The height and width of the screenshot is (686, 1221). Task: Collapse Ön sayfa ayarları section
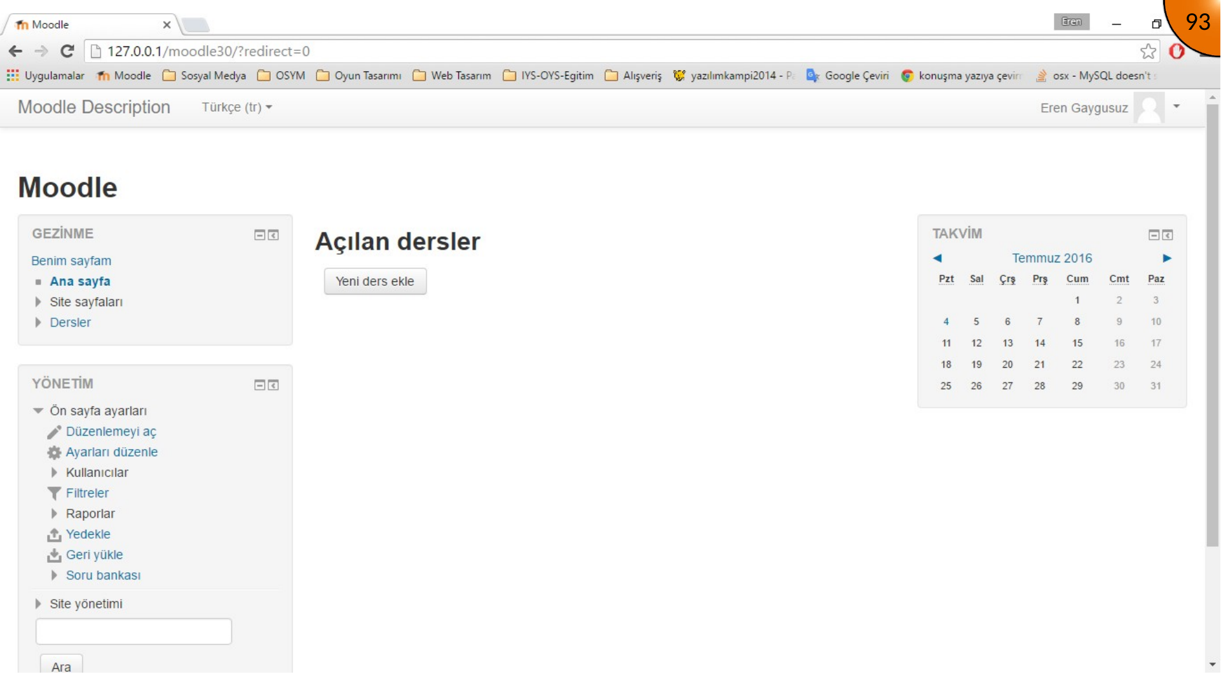pyautogui.click(x=38, y=411)
